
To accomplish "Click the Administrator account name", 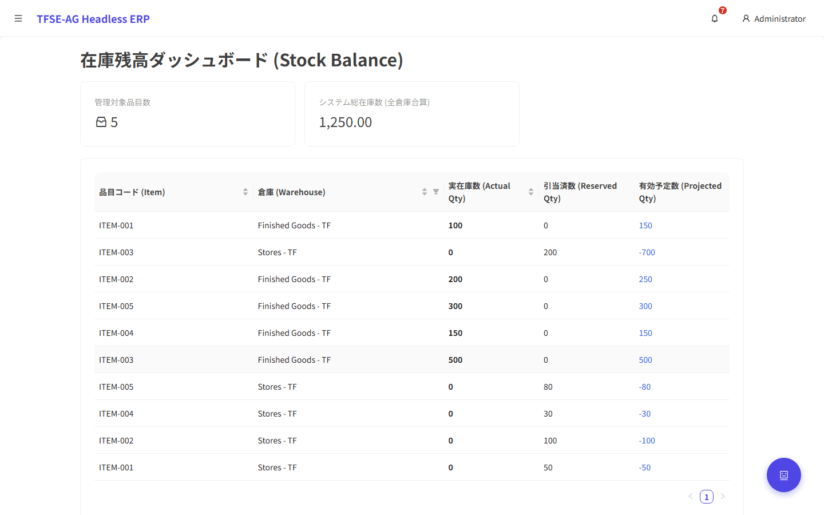I will click(x=779, y=19).
